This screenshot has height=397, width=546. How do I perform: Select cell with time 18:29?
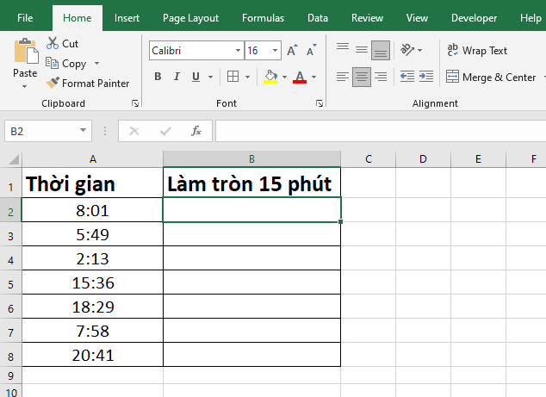pyautogui.click(x=93, y=307)
